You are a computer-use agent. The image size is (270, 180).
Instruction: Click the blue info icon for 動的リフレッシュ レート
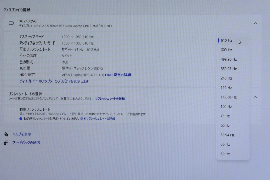[x=21, y=119]
